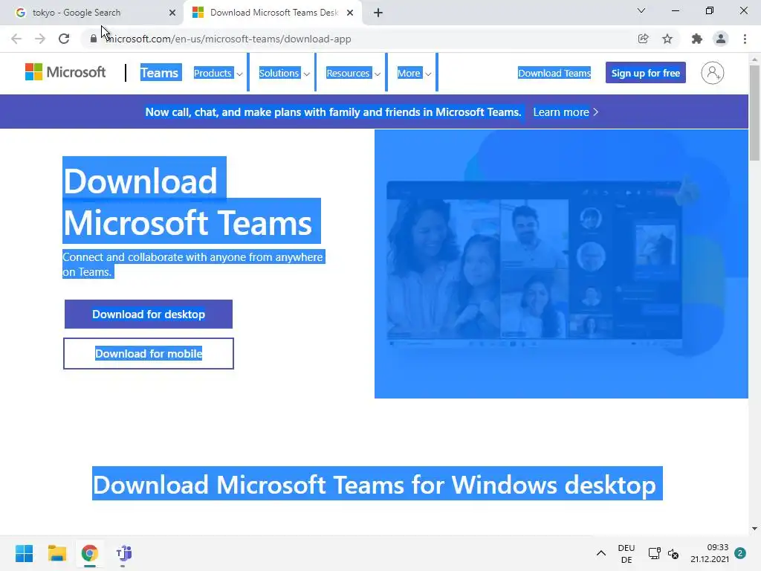Bookmark this page with the star icon

pyautogui.click(x=667, y=39)
